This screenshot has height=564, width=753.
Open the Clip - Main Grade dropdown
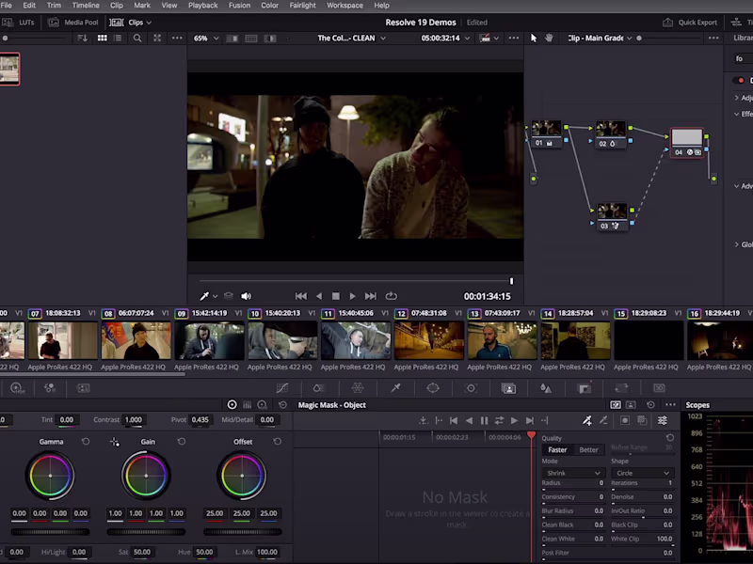tap(629, 39)
